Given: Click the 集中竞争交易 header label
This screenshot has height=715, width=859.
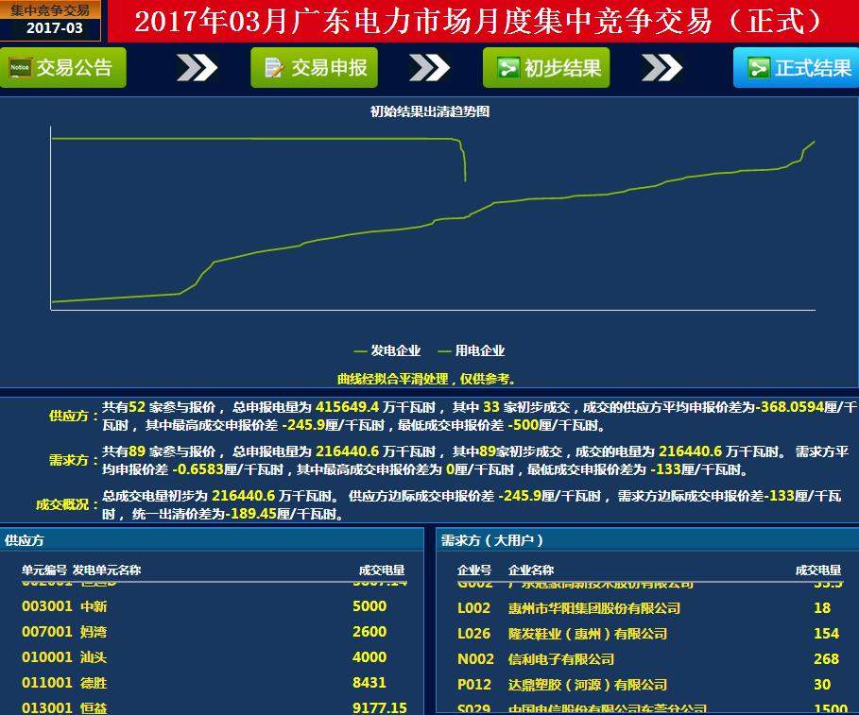Looking at the screenshot, I should coord(51,9).
